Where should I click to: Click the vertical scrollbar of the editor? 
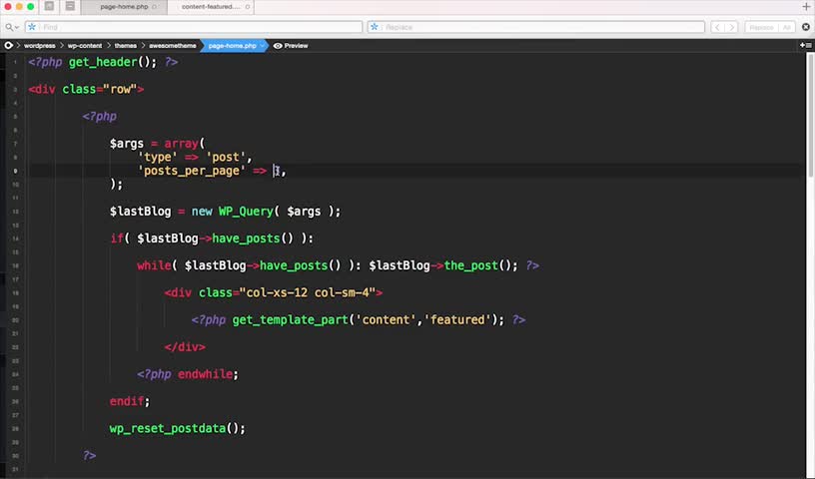point(811,115)
